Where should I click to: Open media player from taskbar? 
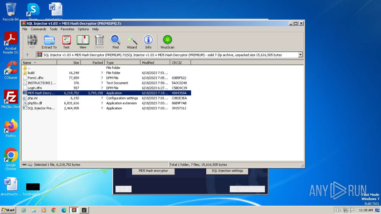[x=44, y=210]
